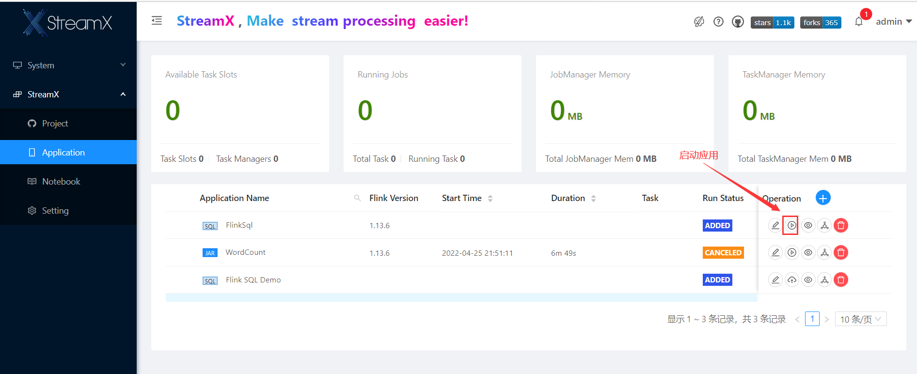The image size is (917, 374).
Task: Delete the FlinkSql application
Action: [x=841, y=225]
